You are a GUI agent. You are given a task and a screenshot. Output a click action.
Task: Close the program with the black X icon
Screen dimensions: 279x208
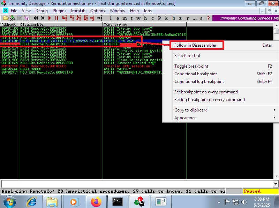[x=43, y=18]
